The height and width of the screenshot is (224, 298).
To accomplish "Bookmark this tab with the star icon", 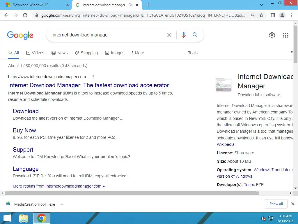I will coord(261,15).
